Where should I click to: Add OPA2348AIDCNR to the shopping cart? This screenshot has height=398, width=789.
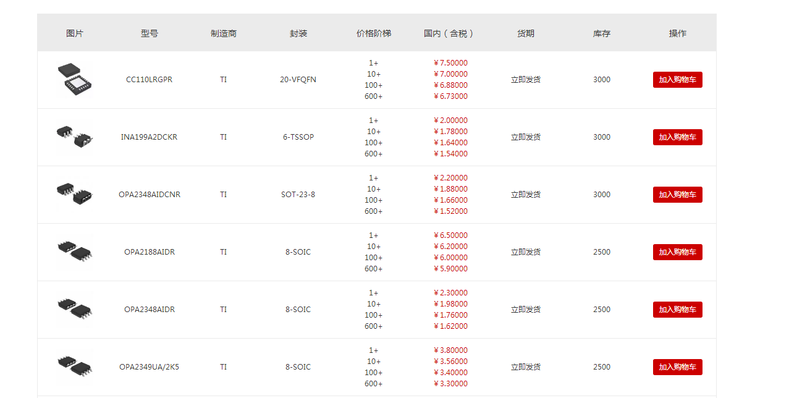(x=677, y=195)
